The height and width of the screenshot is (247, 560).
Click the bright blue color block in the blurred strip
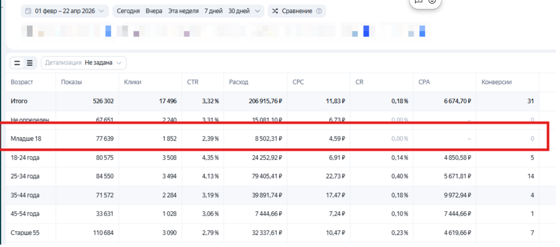[x=366, y=31]
